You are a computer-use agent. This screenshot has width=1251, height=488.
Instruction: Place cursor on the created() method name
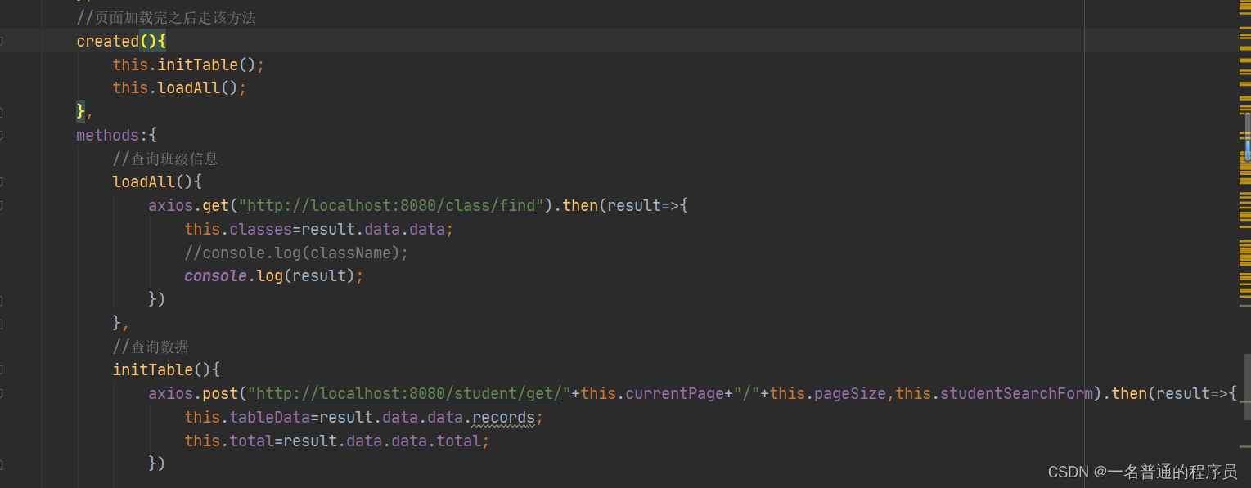[107, 41]
